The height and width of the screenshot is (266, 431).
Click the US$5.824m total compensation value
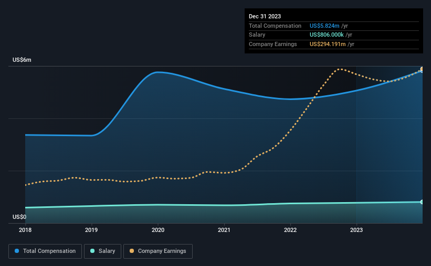tap(324, 26)
